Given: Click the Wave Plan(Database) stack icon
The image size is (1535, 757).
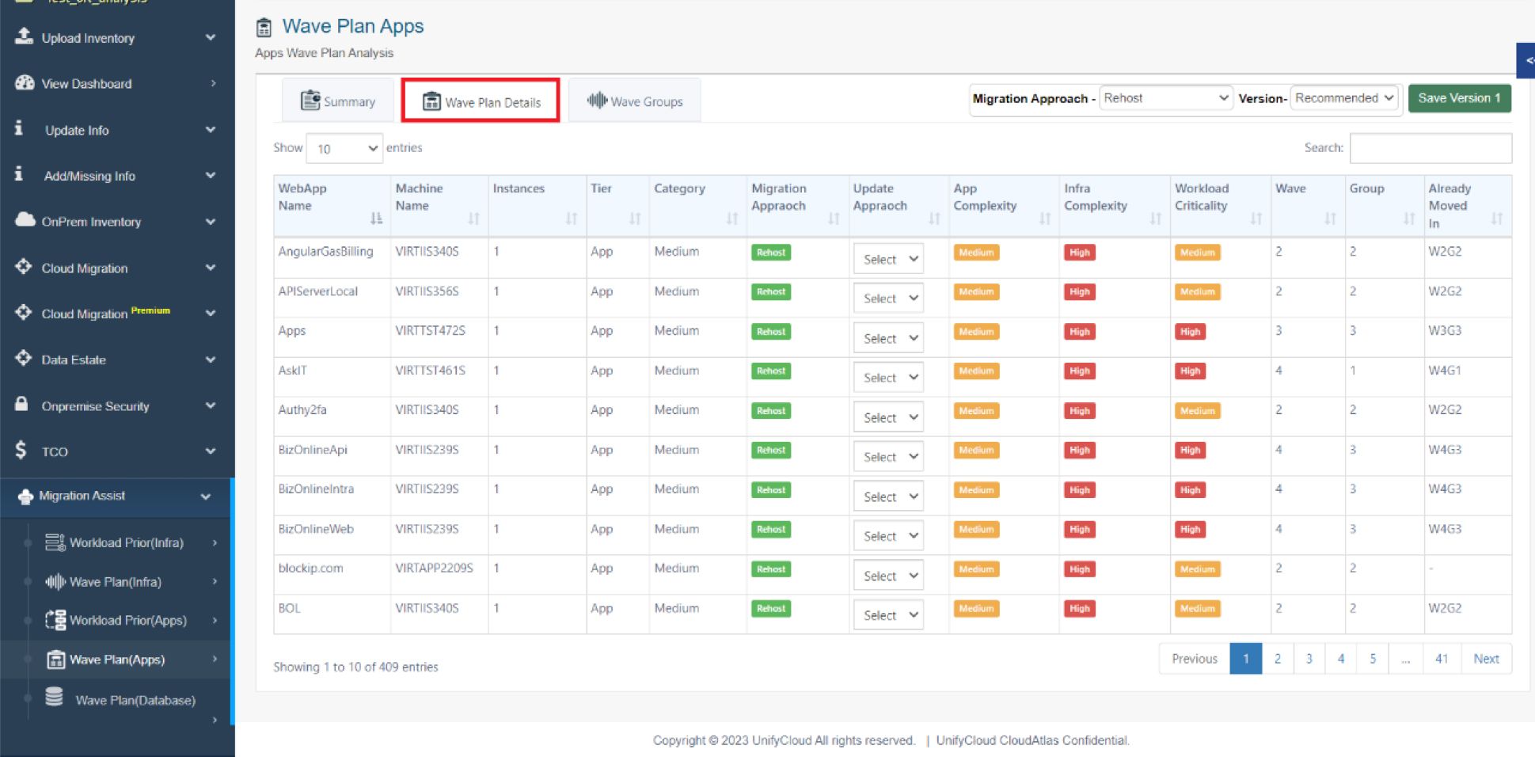Looking at the screenshot, I should pos(54,696).
